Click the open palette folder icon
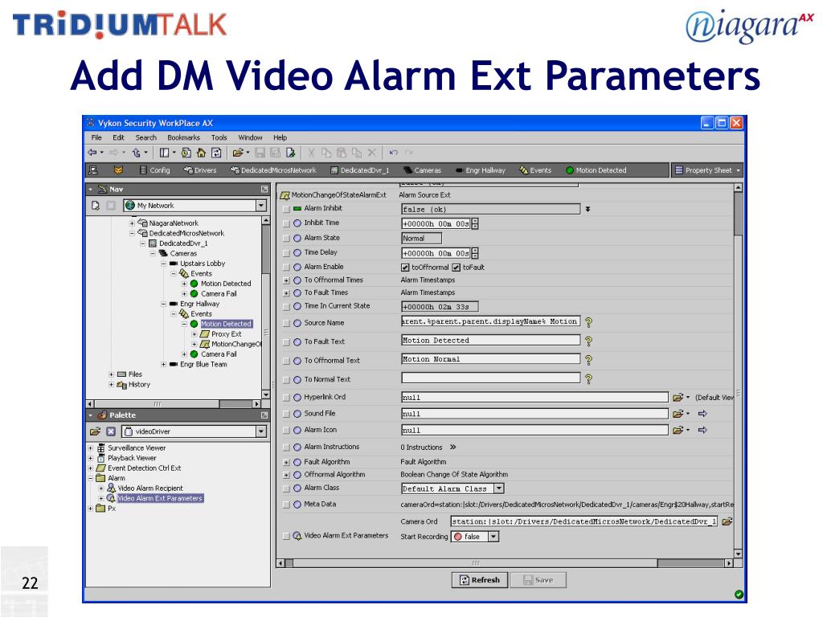This screenshot has width=823, height=617. pos(95,431)
